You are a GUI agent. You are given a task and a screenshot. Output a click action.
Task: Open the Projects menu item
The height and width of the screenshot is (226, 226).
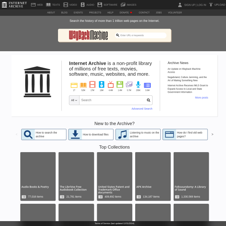(x=95, y=13)
